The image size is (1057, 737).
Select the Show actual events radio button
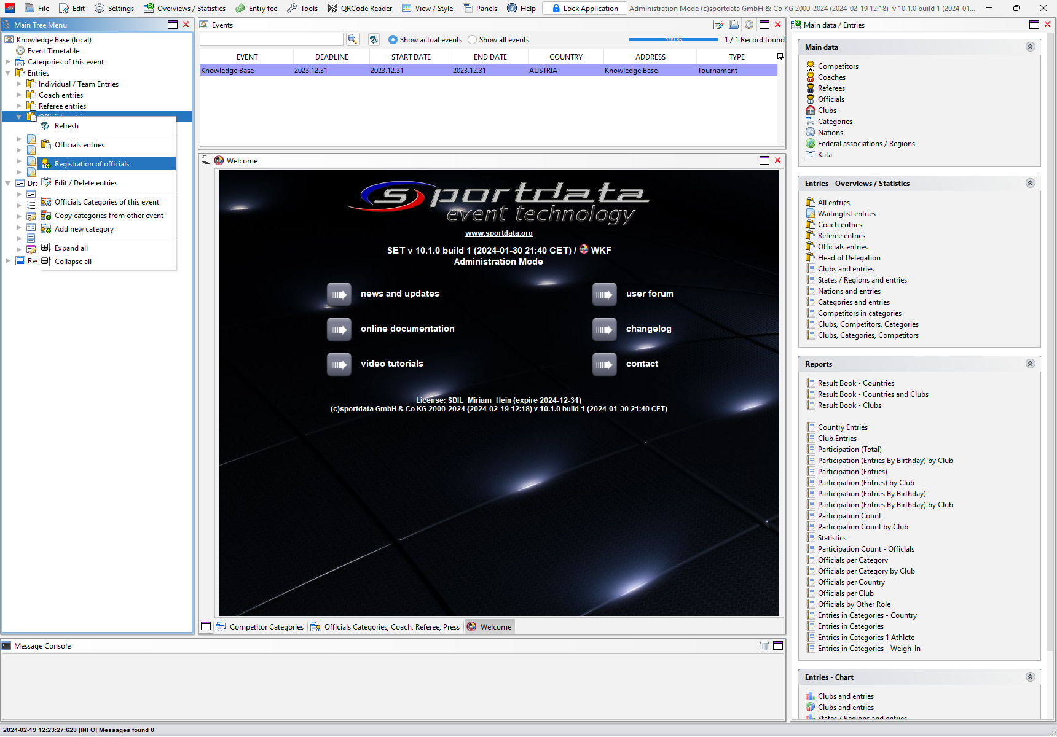(x=393, y=40)
